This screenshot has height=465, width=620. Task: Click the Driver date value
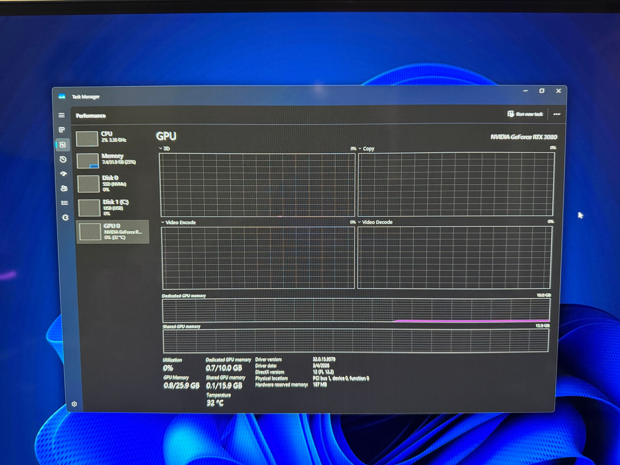pyautogui.click(x=321, y=366)
